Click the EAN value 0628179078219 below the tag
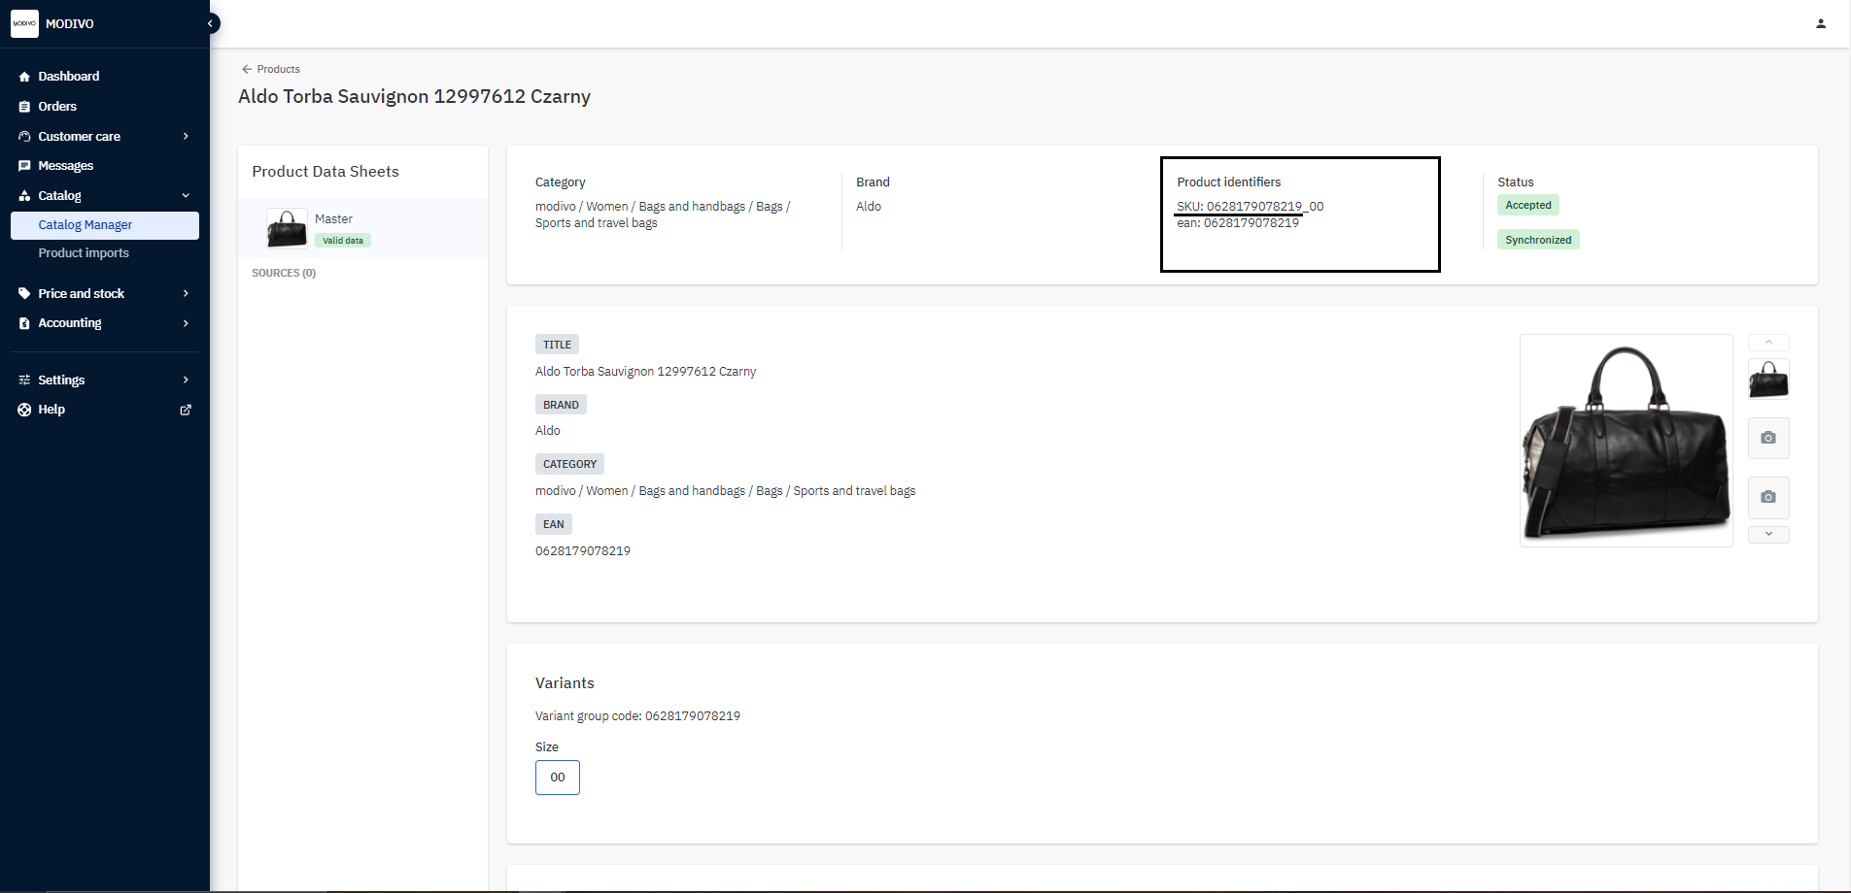1851x893 pixels. click(583, 551)
